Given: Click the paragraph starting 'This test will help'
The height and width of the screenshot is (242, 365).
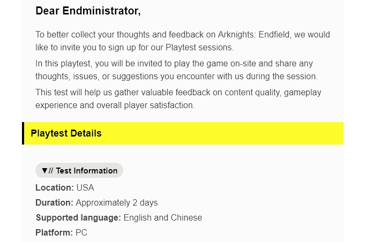Looking at the screenshot, I should point(178,99).
